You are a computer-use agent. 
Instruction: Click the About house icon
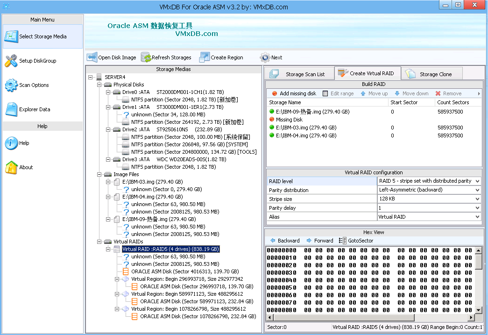pos(11,167)
